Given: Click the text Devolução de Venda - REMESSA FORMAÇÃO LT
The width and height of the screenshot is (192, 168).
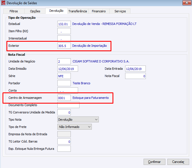Looking at the screenshot, I should click(x=104, y=24).
